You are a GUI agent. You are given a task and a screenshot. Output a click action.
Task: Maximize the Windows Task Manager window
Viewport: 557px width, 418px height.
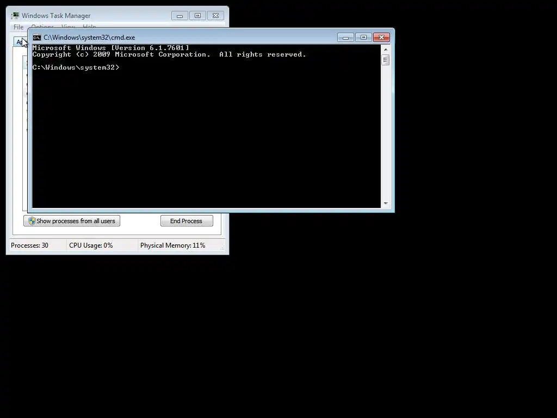198,16
